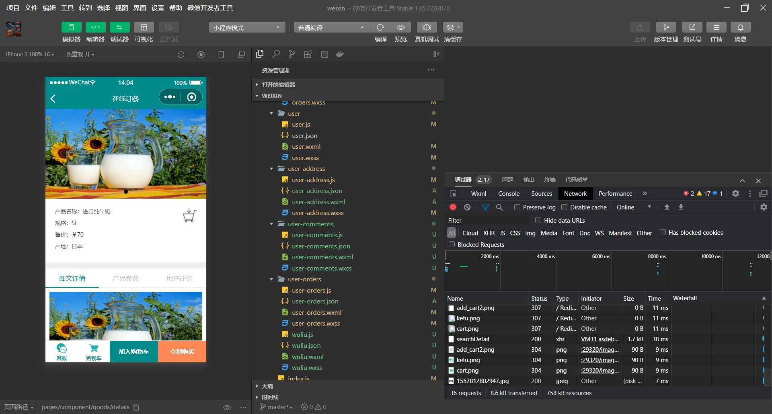This screenshot has height=414, width=772.
Task: Clear network log with the block icon
Action: click(467, 207)
